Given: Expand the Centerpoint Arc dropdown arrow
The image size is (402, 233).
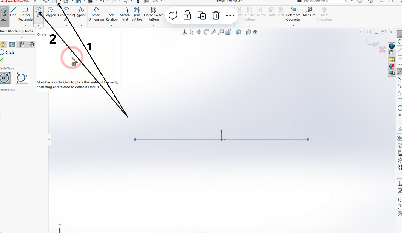Looking at the screenshot, I should 67,25.
